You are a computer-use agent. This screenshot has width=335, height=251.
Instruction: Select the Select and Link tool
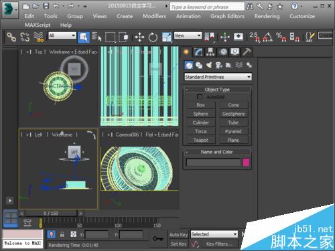point(11,37)
